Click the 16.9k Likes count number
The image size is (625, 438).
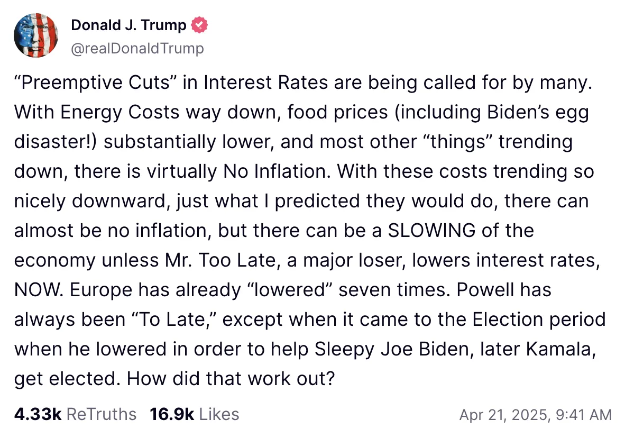tap(173, 414)
